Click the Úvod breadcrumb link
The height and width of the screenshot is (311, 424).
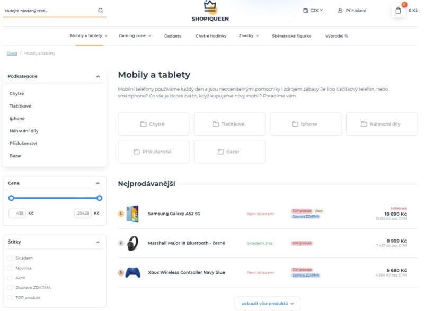click(12, 54)
